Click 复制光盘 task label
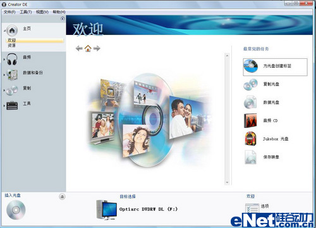316x228 pixels. [271, 84]
